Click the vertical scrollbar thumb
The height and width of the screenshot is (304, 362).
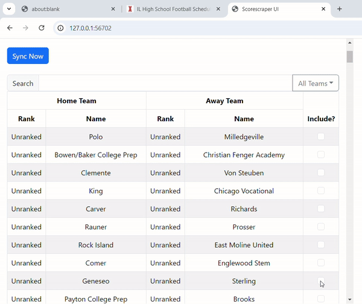pyautogui.click(x=350, y=57)
